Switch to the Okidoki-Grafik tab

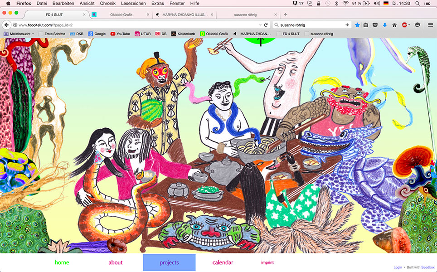(x=118, y=15)
